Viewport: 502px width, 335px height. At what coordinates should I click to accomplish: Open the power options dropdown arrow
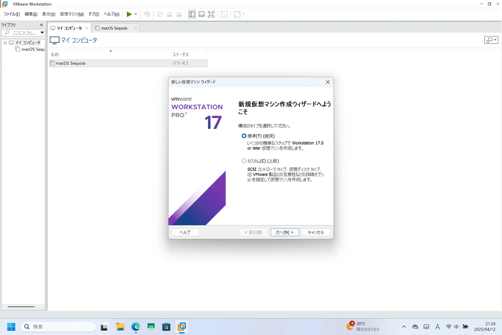pyautogui.click(x=136, y=14)
